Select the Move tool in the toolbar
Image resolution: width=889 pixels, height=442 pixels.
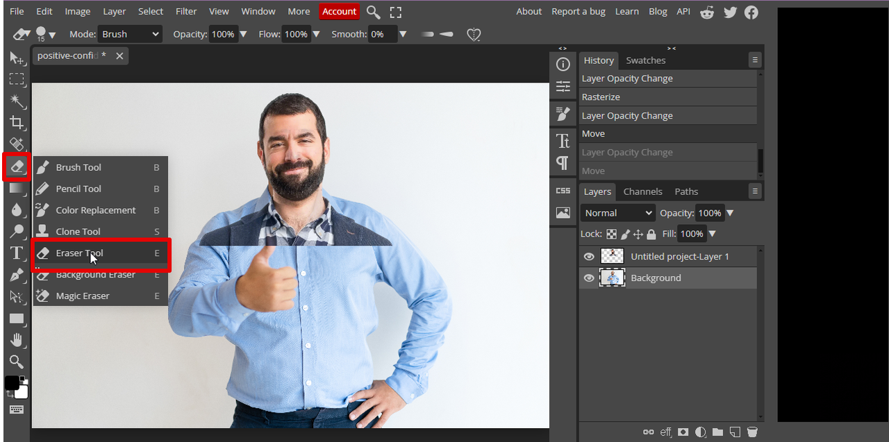click(x=17, y=58)
